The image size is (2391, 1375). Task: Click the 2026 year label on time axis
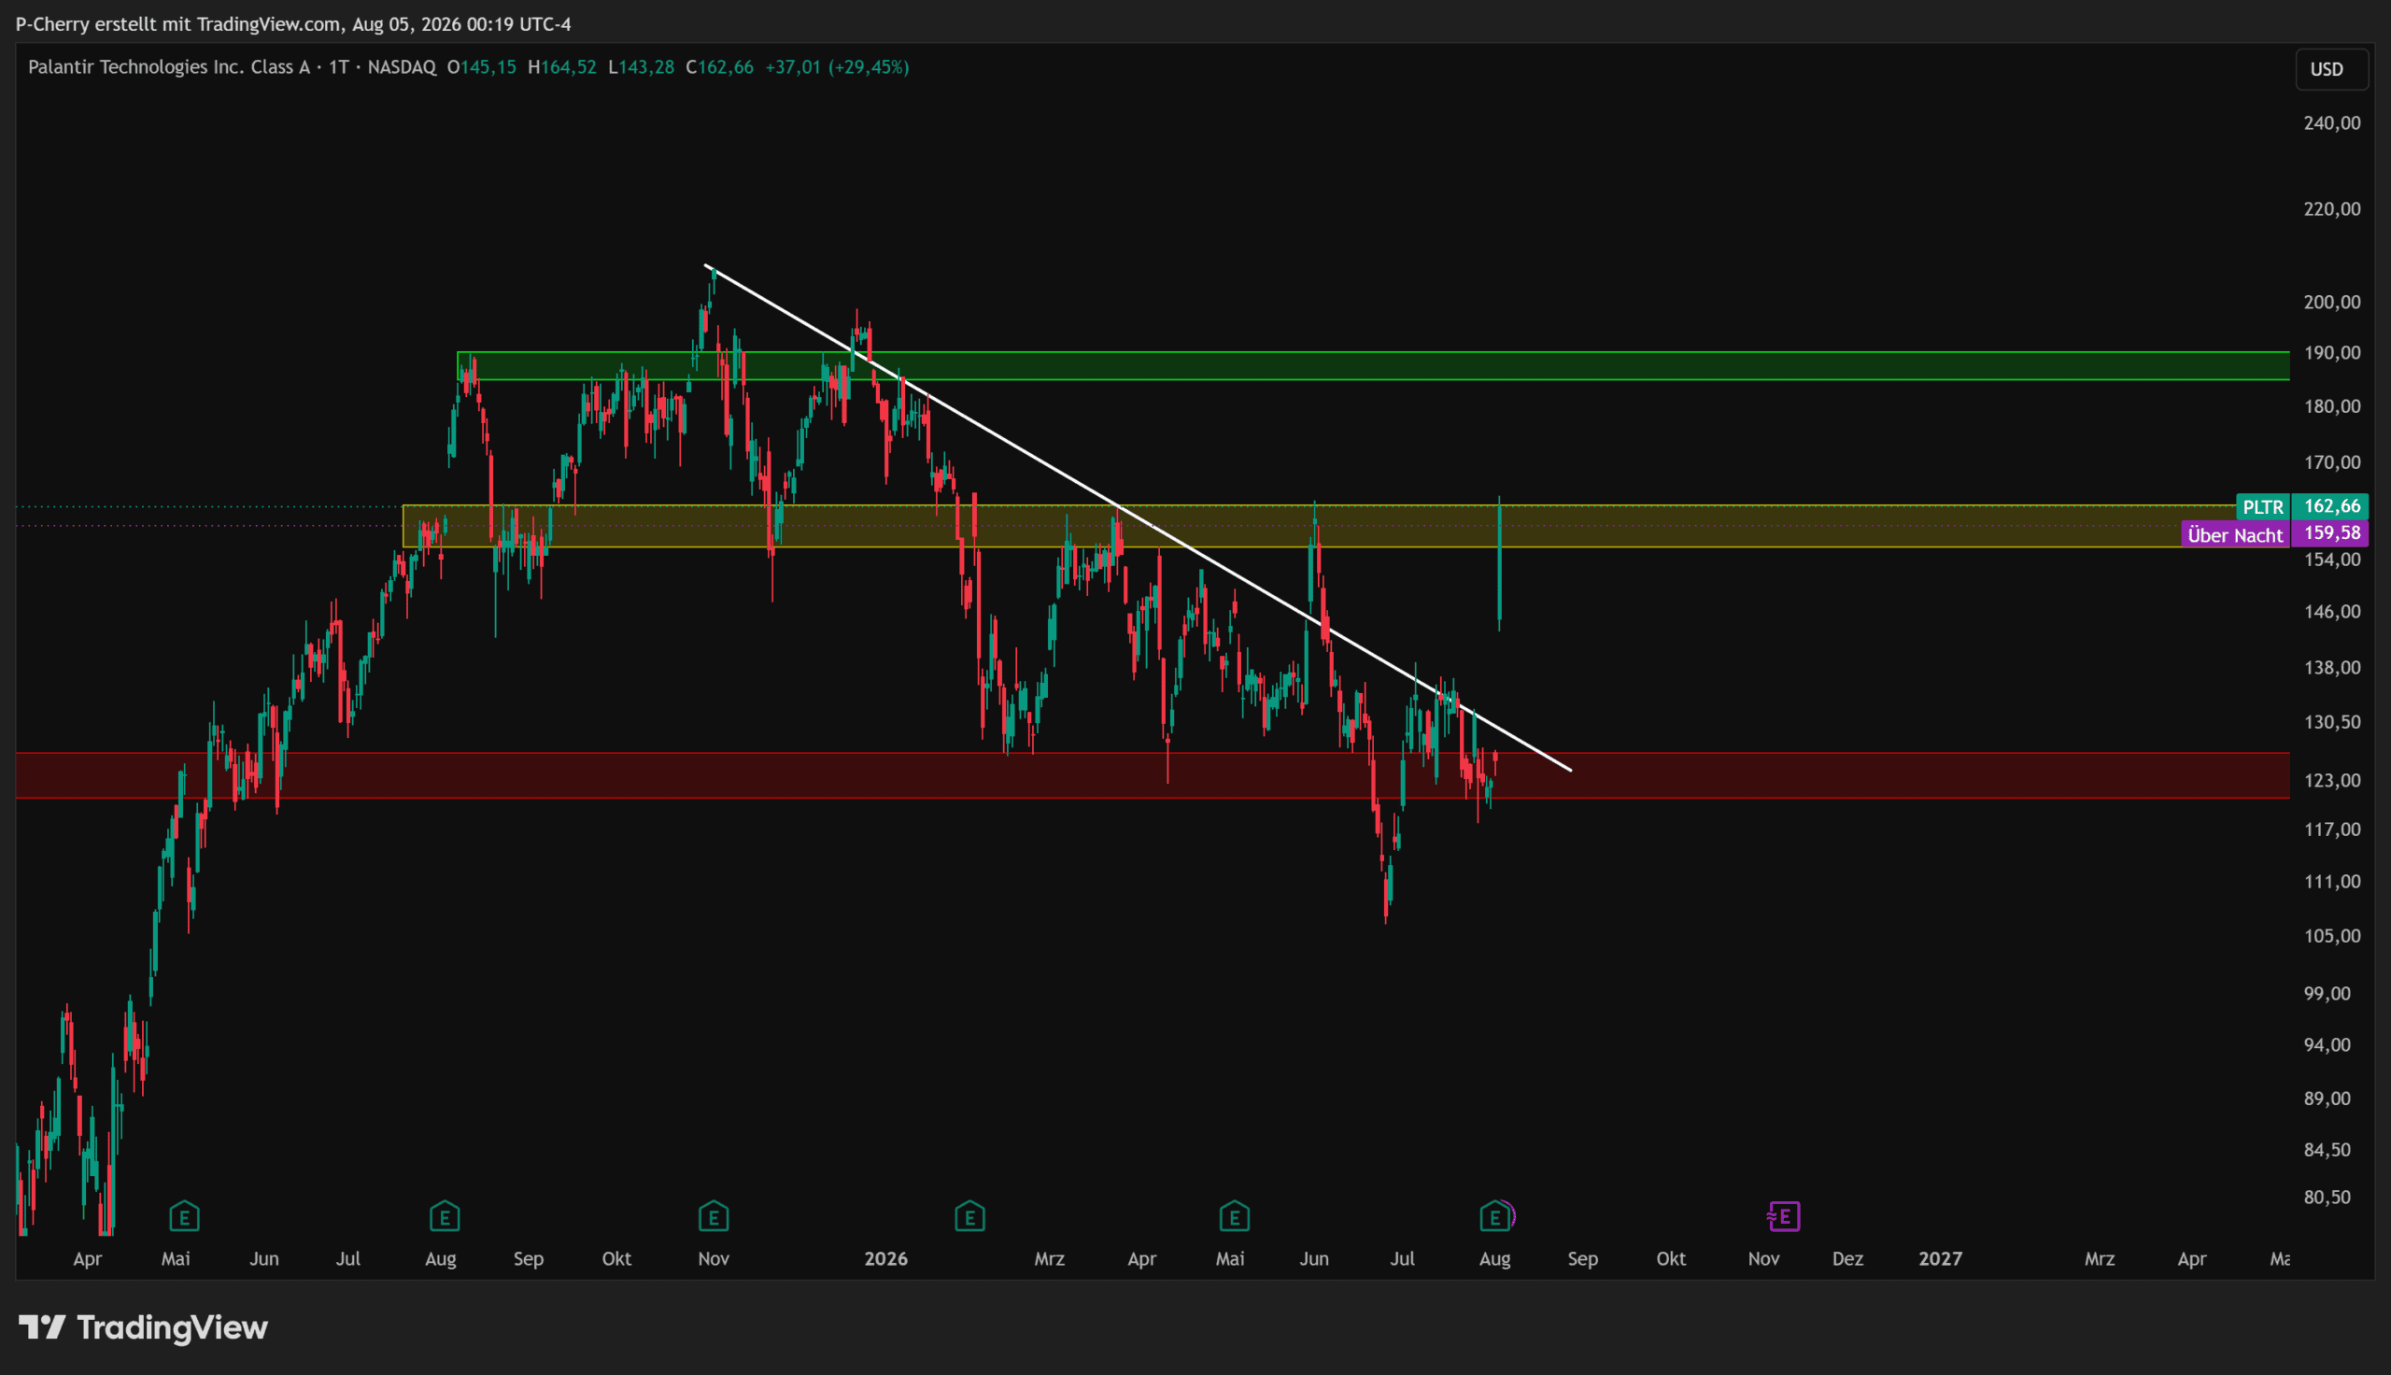885,1259
